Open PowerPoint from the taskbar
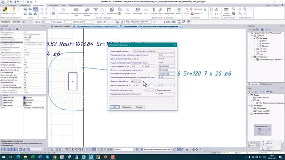 106,157
